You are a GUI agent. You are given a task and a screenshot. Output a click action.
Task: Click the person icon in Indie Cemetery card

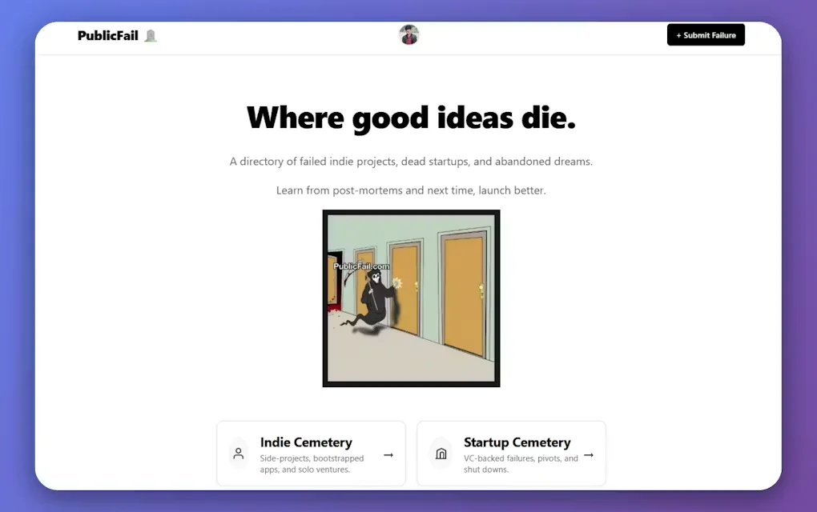click(x=238, y=454)
